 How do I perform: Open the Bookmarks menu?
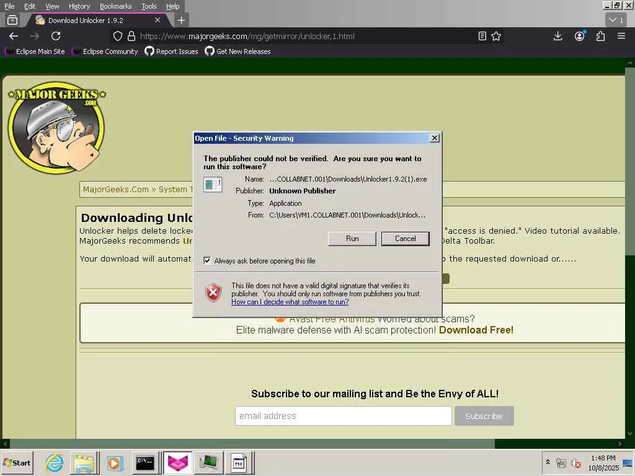[116, 6]
